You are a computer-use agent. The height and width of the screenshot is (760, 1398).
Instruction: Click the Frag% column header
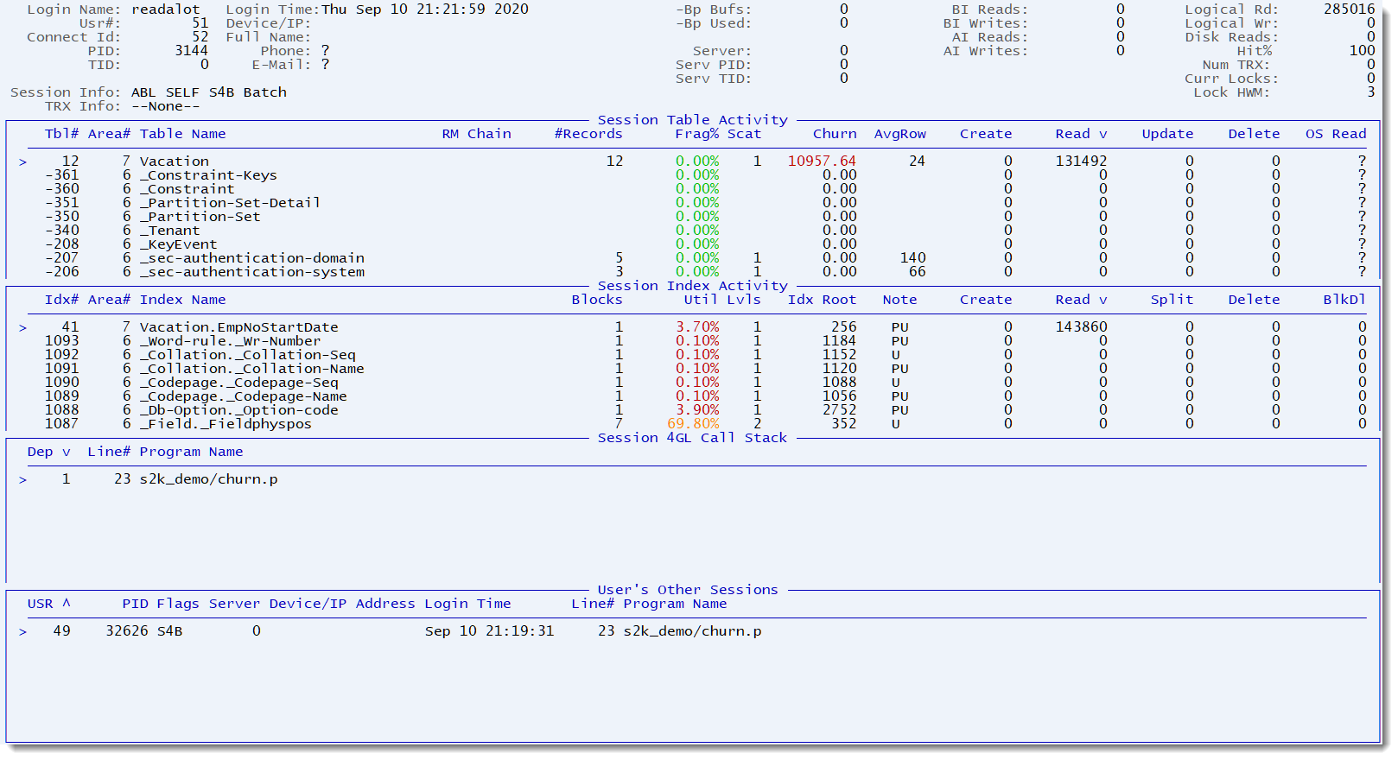pos(696,134)
